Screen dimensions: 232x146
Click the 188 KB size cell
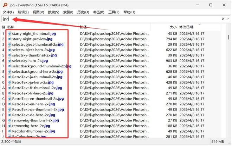click(172, 126)
